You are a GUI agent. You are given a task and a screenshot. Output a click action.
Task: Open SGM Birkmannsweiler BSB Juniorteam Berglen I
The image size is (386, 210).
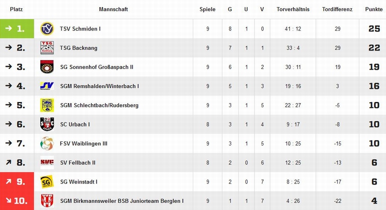(122, 201)
